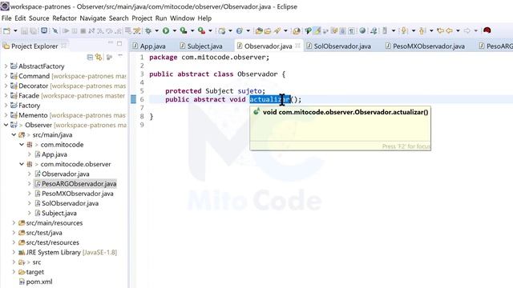Click 'Observador' class name on line 3

click(x=257, y=74)
